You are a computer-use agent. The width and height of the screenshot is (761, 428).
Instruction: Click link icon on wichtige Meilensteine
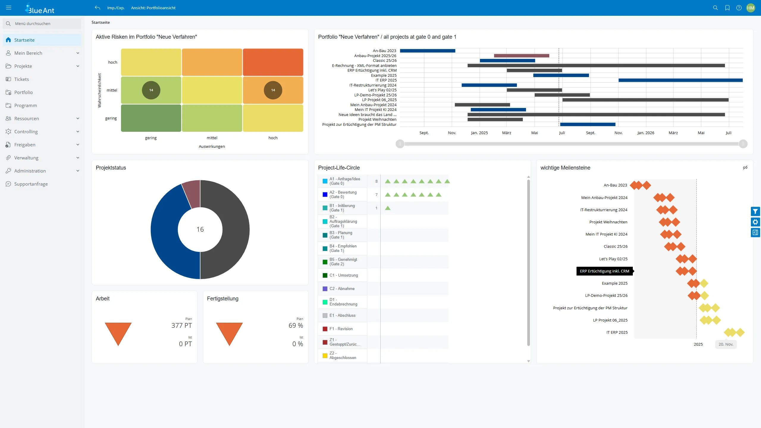point(745,167)
